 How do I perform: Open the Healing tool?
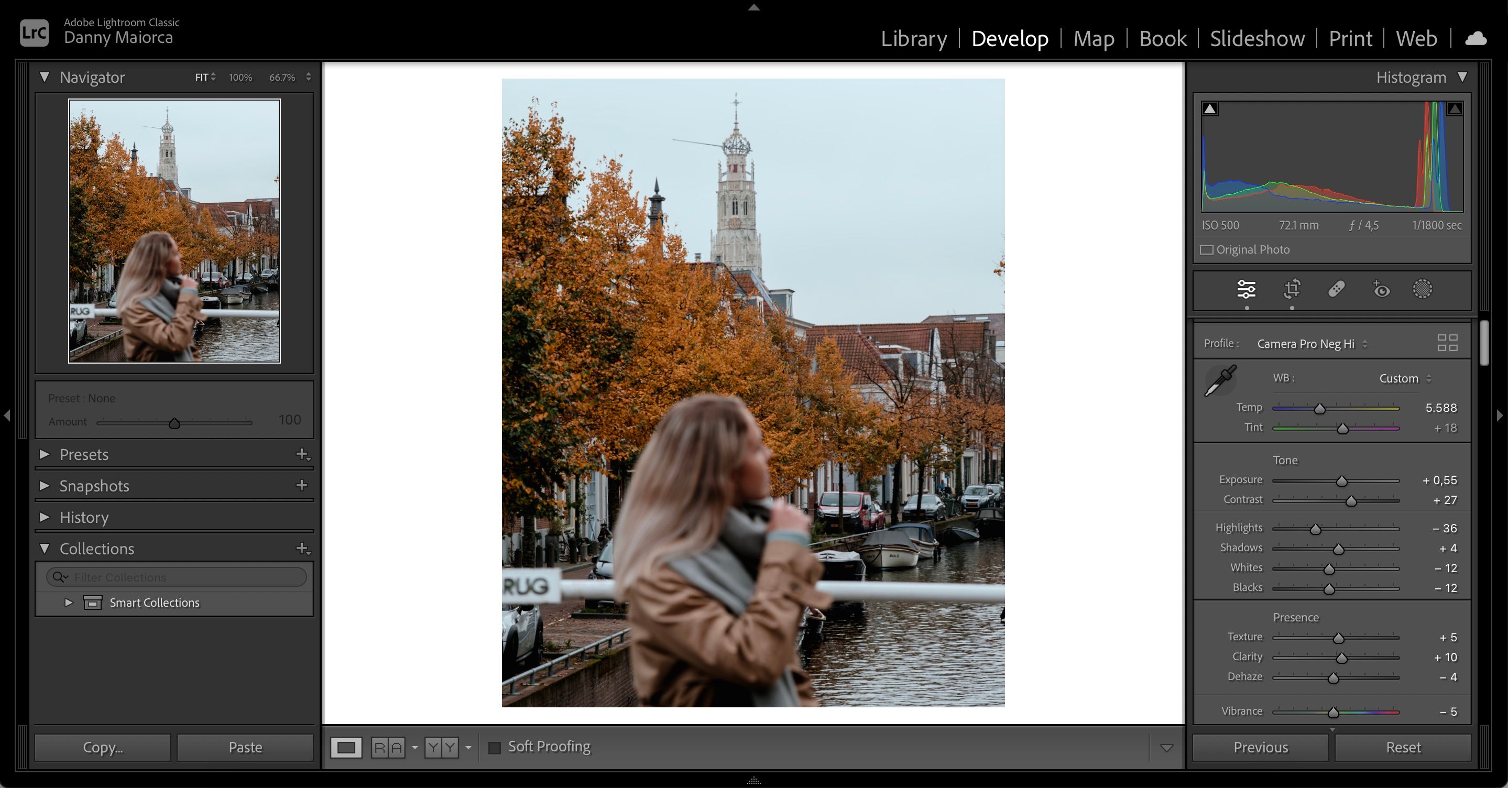click(1337, 289)
